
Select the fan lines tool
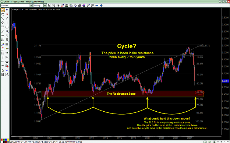click(3, 31)
